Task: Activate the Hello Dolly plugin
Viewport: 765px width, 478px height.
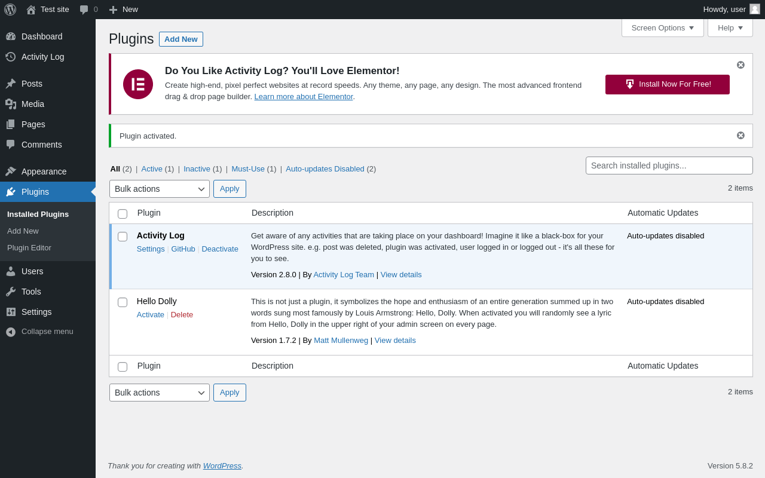Action: coord(151,314)
